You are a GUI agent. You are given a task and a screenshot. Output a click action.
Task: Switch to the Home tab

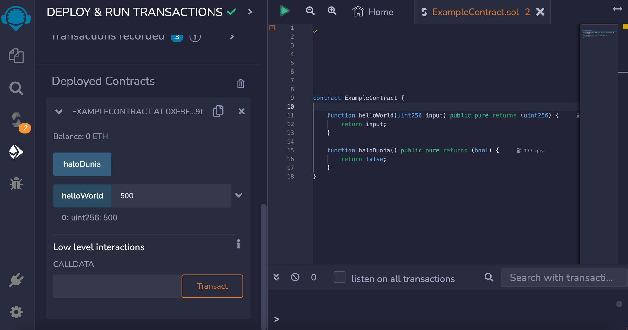(x=373, y=12)
